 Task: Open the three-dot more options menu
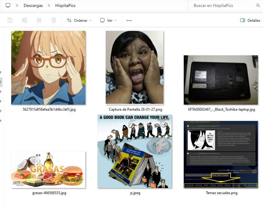pos(129,20)
